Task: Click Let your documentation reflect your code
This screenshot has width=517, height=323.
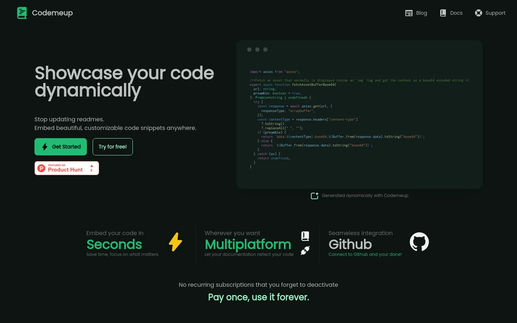Action: [x=249, y=254]
